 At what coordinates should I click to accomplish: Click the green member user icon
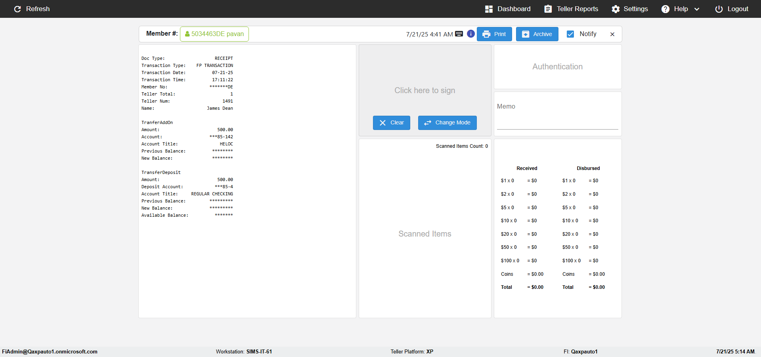click(187, 34)
